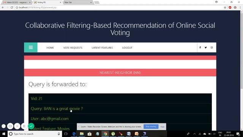Select LOGOUT in the navigation bar

tap(127, 48)
